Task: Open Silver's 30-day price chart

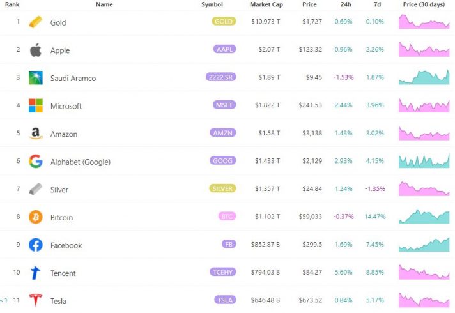Action: coord(424,188)
